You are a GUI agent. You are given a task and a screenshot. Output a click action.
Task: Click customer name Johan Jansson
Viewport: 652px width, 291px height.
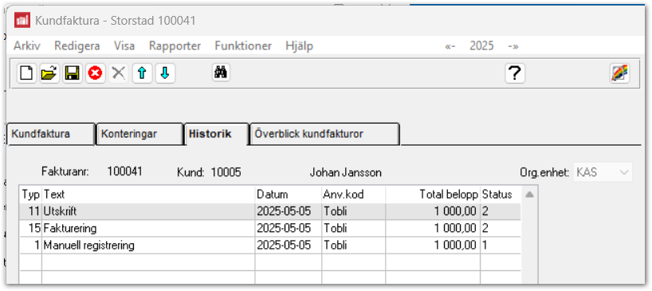(x=346, y=172)
